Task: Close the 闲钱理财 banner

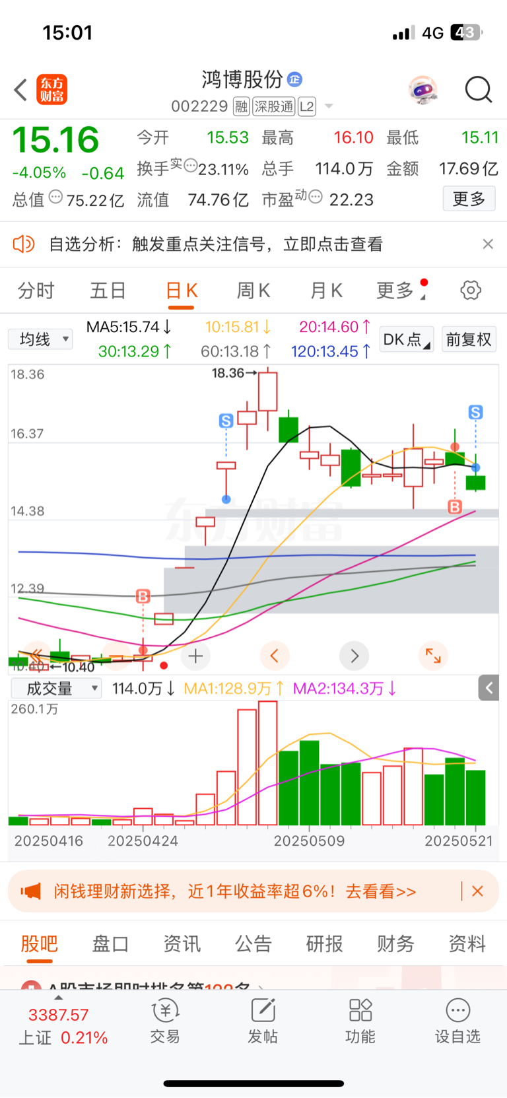Action: [478, 891]
